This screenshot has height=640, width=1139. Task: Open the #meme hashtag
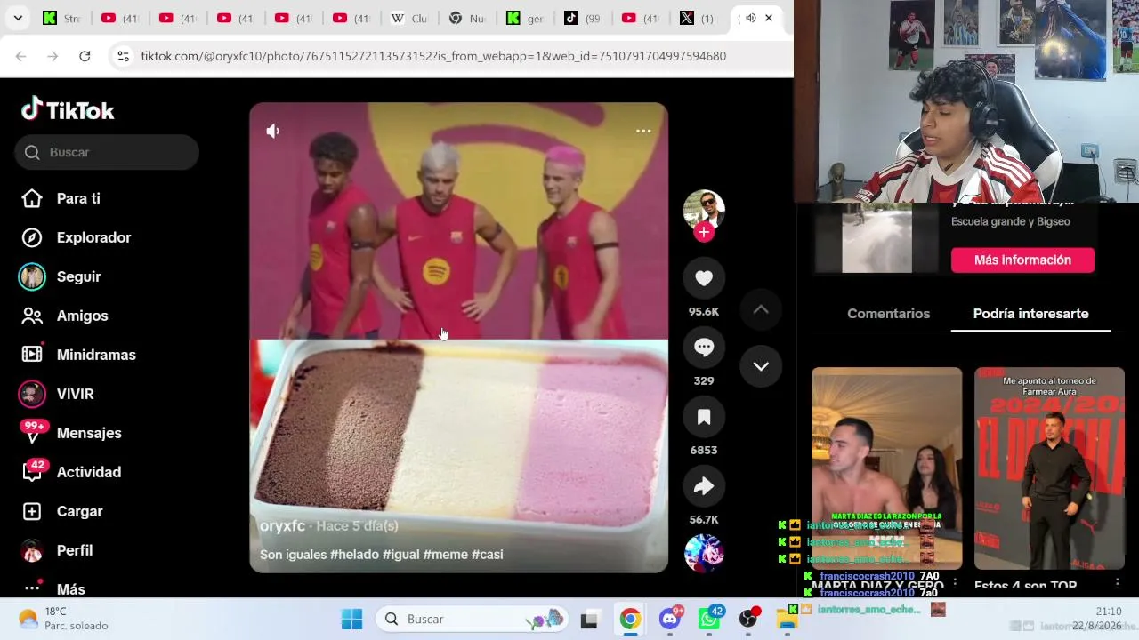446,555
